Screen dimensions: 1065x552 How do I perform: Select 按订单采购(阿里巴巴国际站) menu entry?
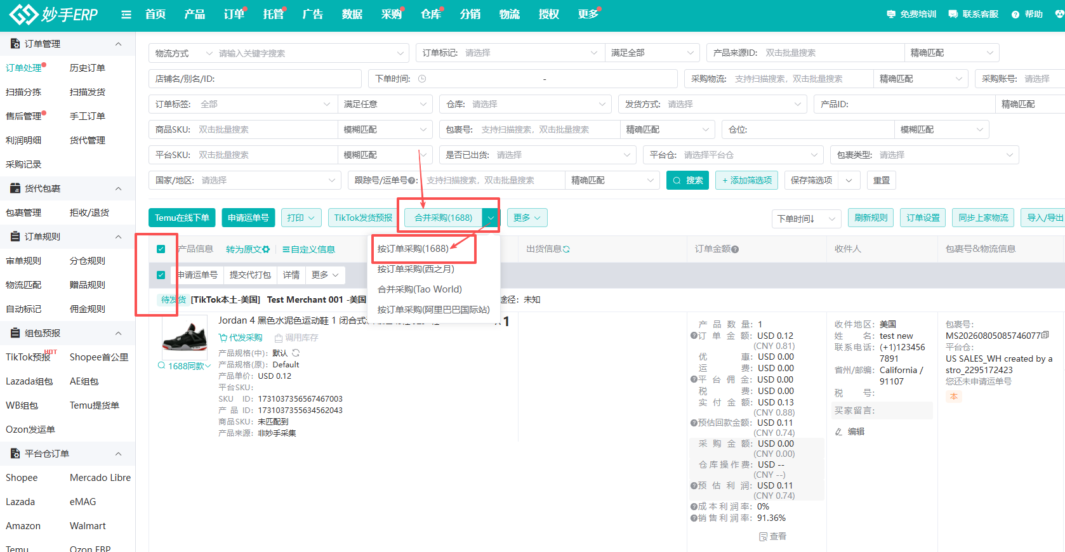(433, 310)
